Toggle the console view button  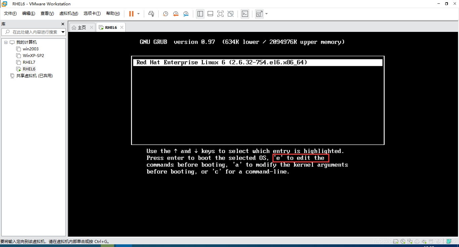[x=245, y=14]
